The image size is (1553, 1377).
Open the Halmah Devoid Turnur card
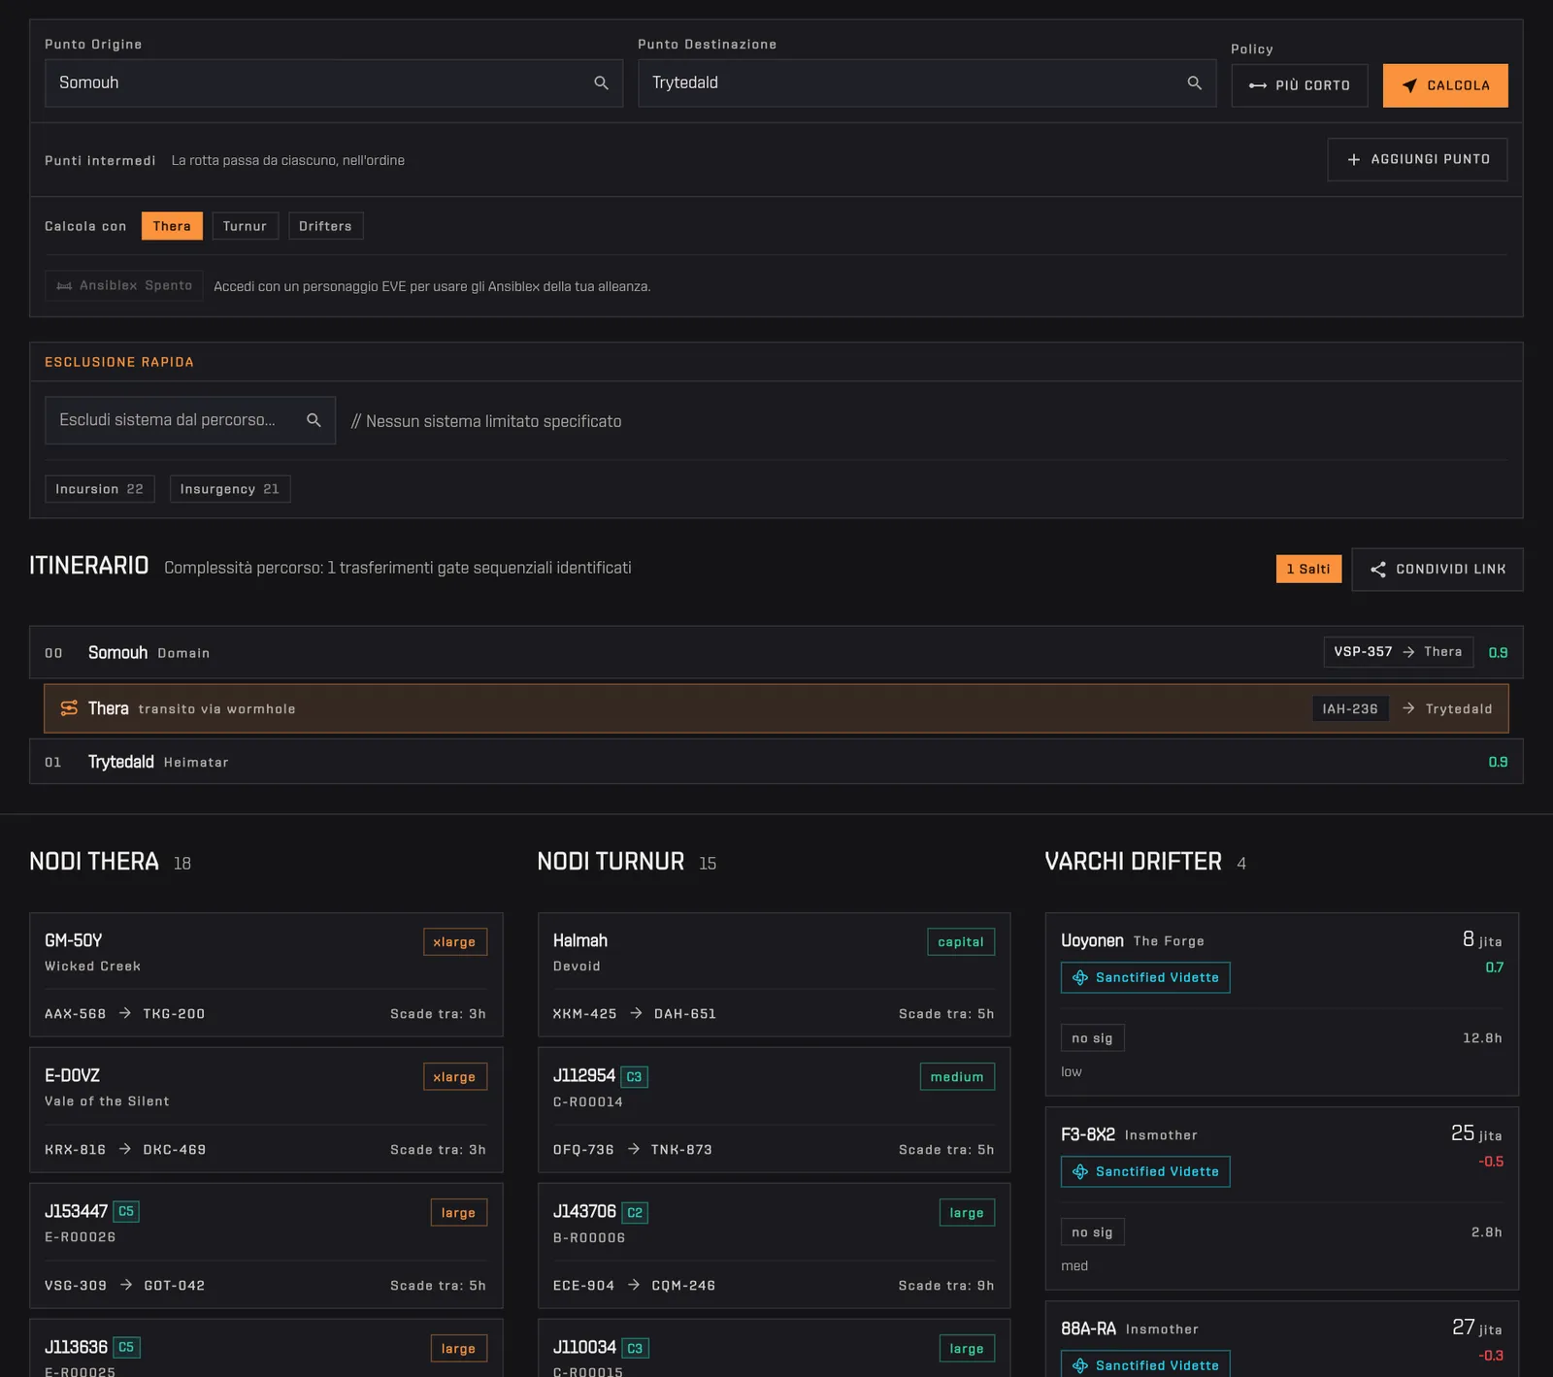[775, 975]
